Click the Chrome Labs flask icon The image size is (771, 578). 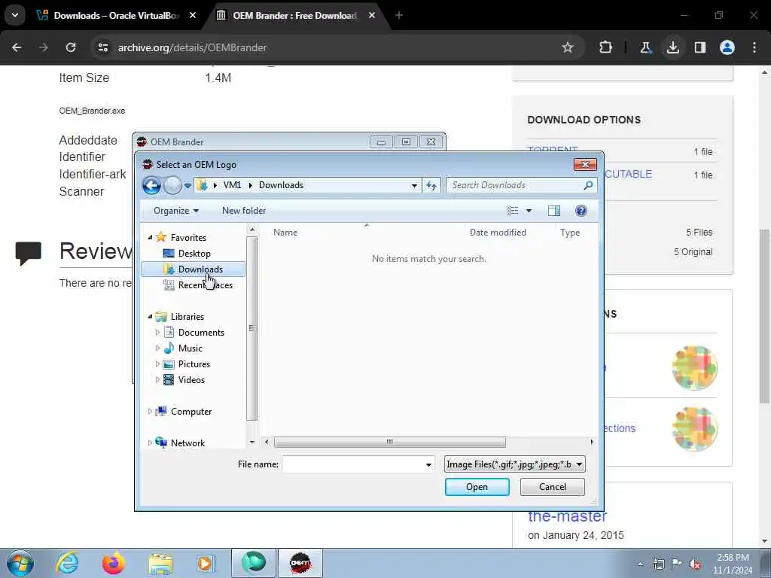click(645, 47)
